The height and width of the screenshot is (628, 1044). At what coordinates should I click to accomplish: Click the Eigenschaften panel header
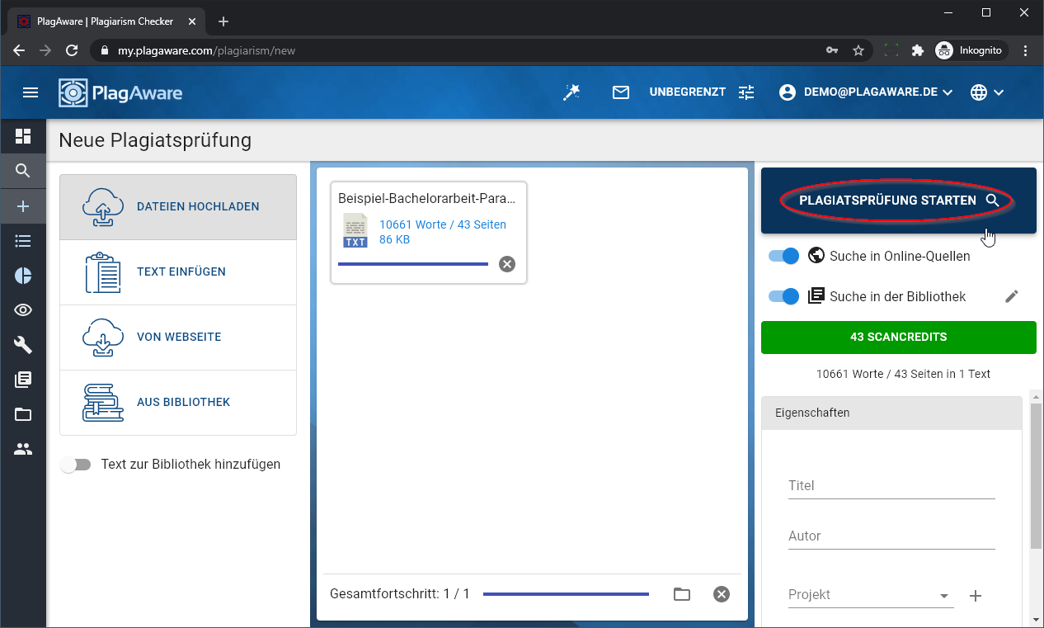click(891, 413)
